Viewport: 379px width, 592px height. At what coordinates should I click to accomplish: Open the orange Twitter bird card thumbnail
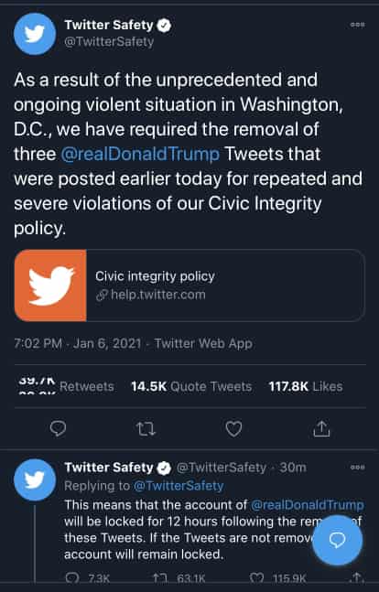(x=50, y=285)
